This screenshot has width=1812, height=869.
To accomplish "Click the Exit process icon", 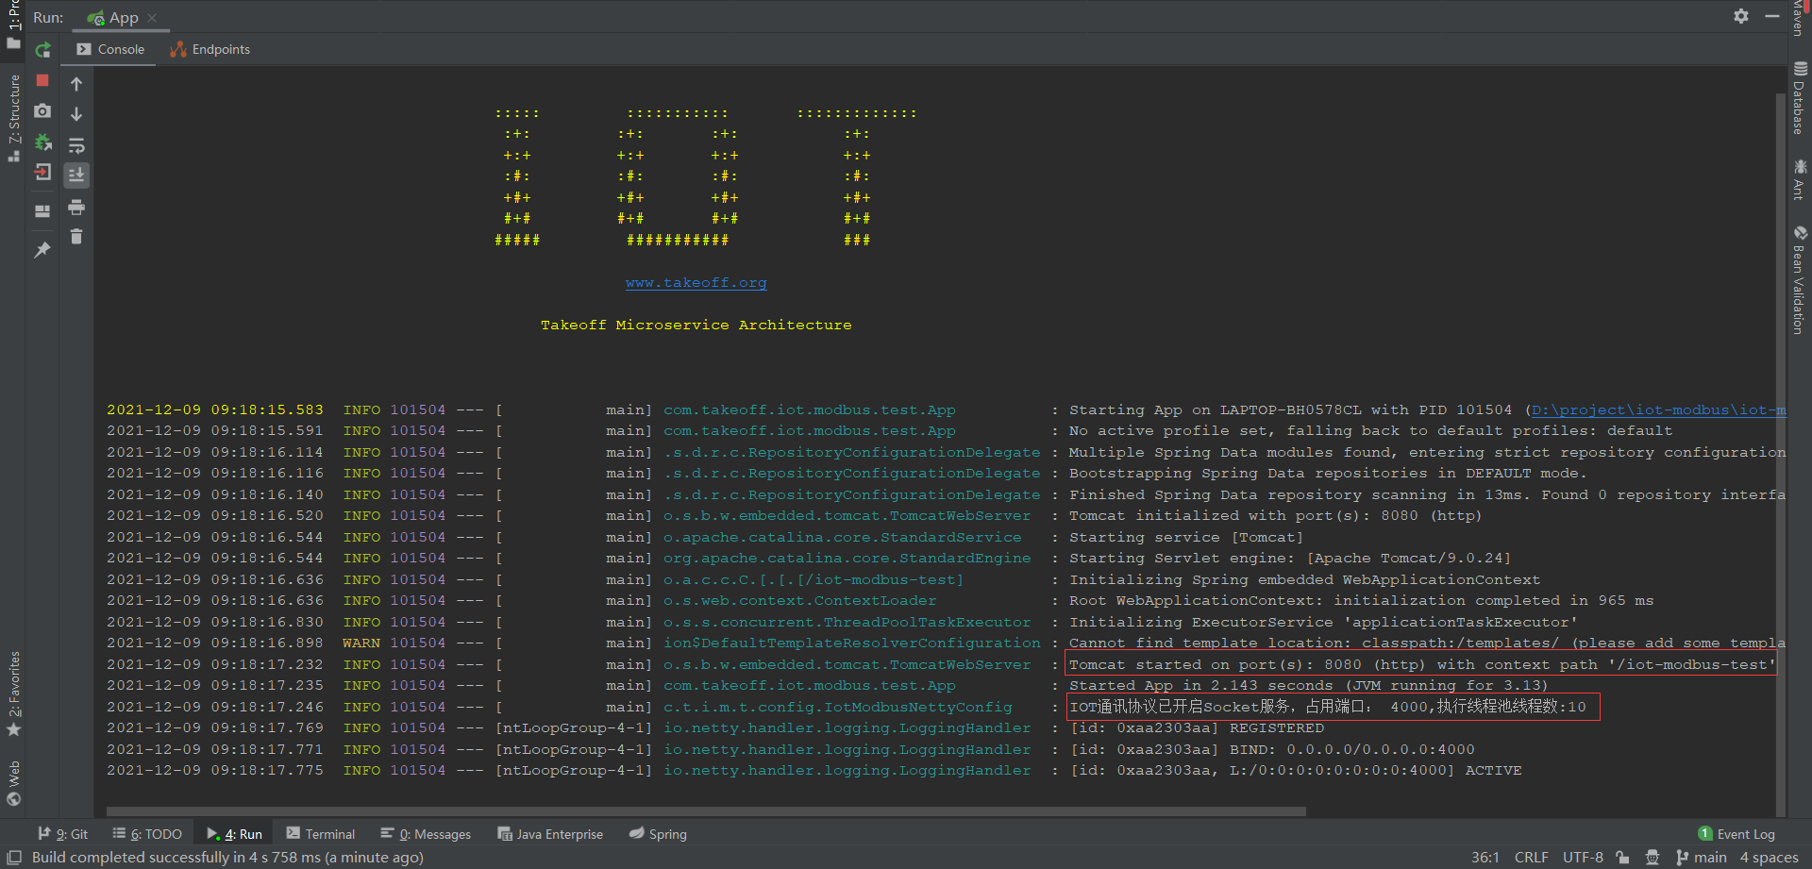I will (x=42, y=172).
